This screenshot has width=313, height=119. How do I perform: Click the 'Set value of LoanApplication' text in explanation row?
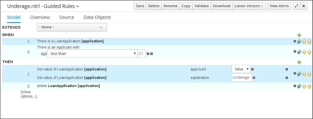tap(60, 78)
